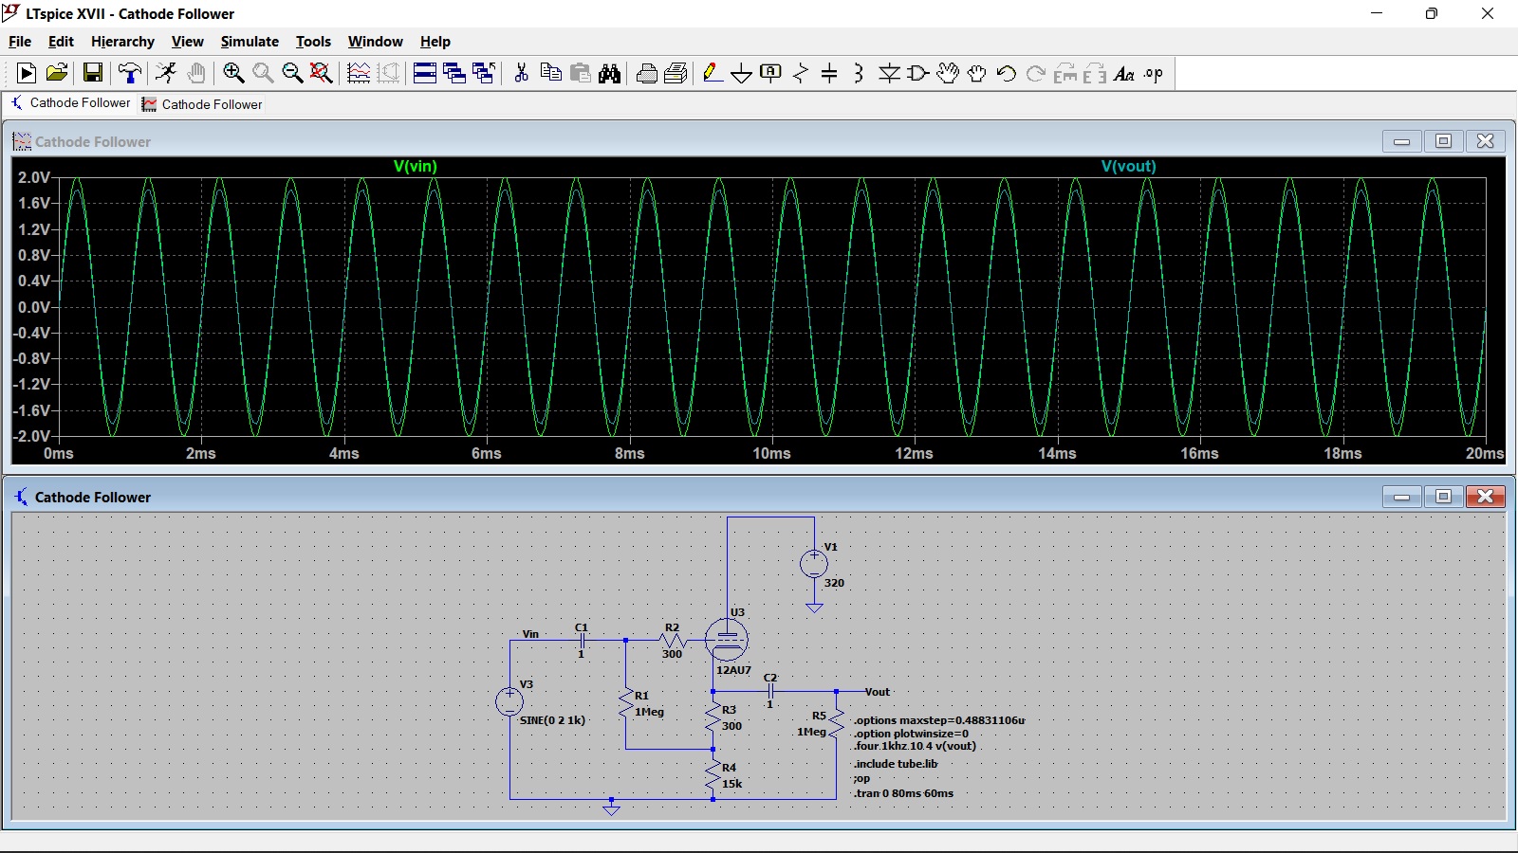
Task: Click the Autorange plot icon
Action: click(x=359, y=73)
